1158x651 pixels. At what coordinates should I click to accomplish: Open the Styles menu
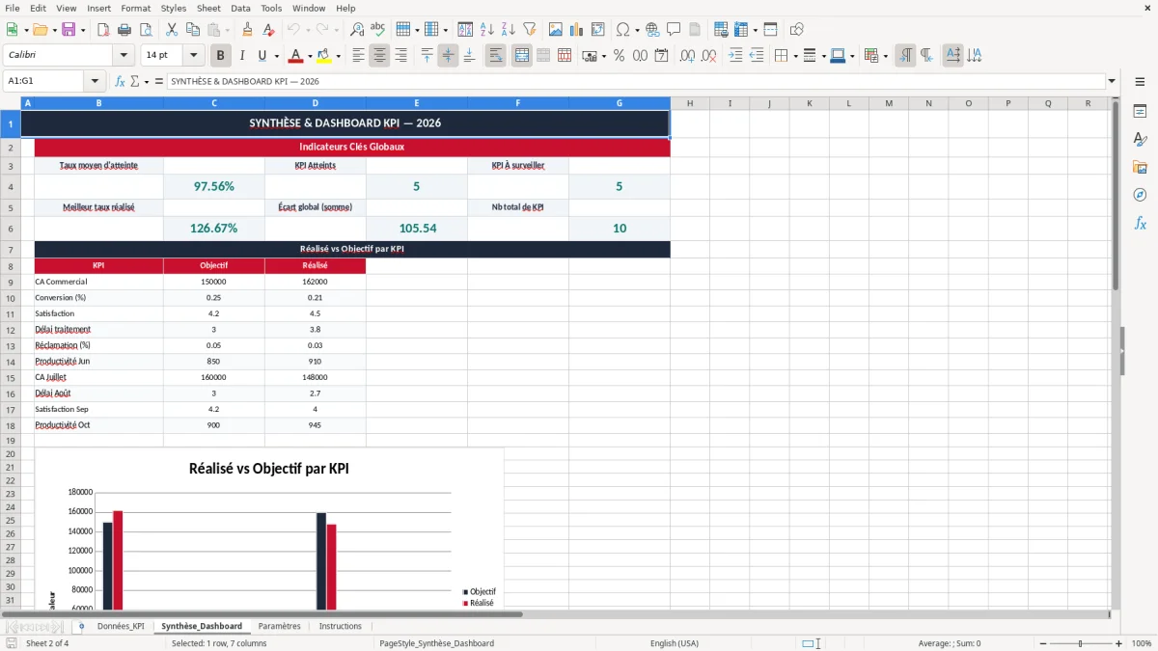(174, 8)
